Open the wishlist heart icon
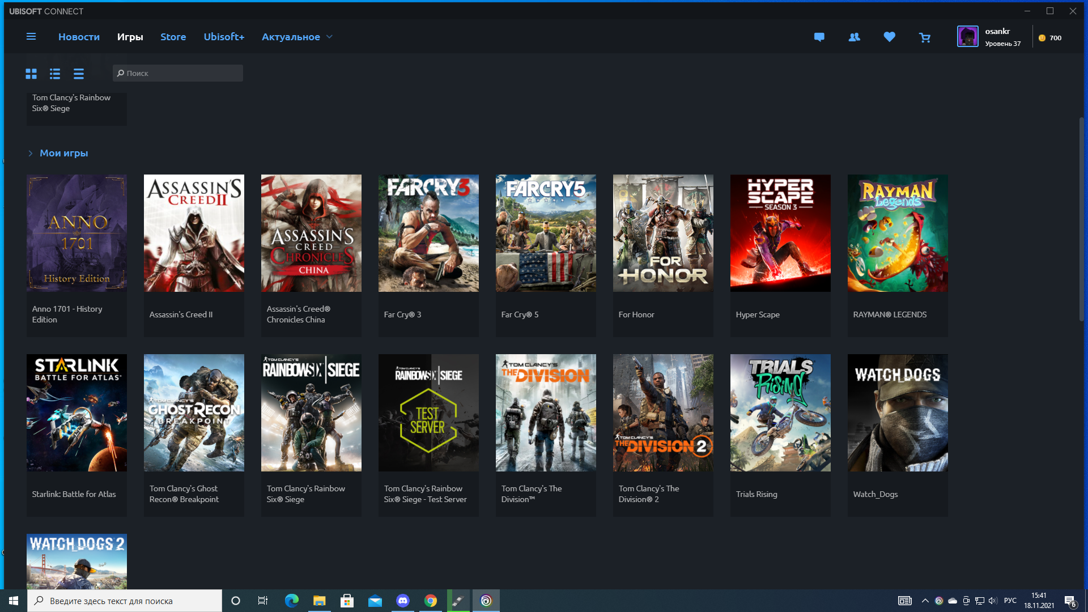Viewport: 1088px width, 612px height. point(889,37)
